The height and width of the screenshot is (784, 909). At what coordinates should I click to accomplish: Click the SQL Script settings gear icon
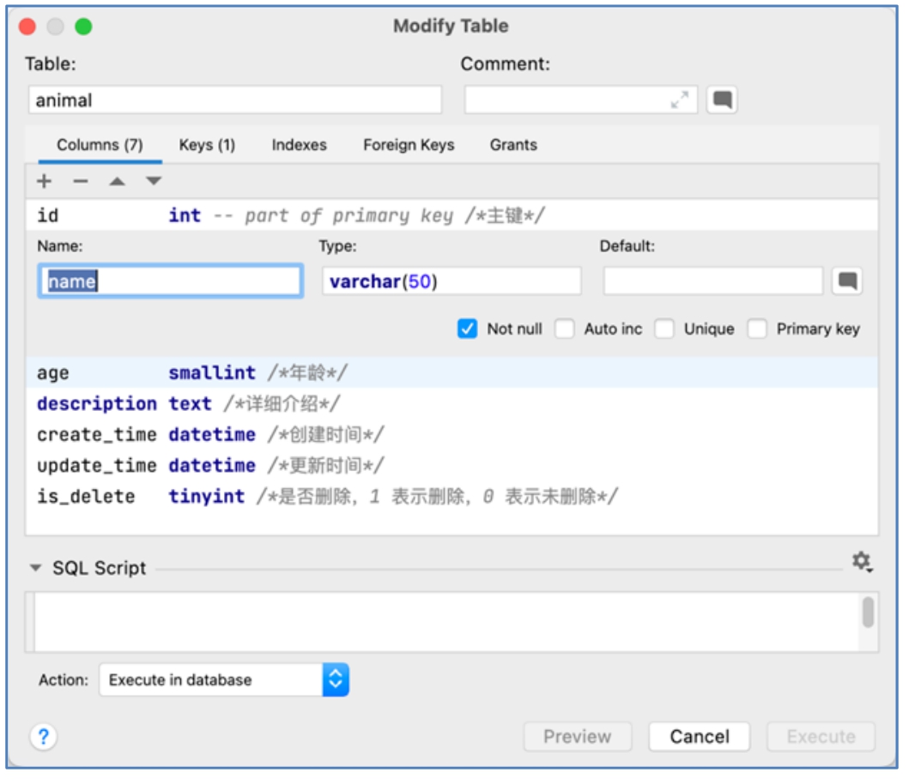861,562
